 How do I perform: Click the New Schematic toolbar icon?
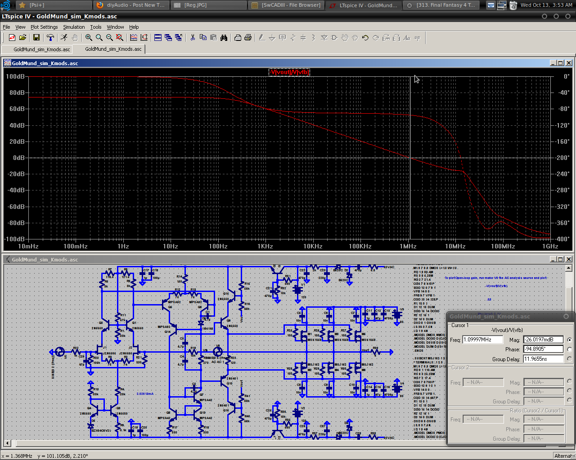point(12,38)
